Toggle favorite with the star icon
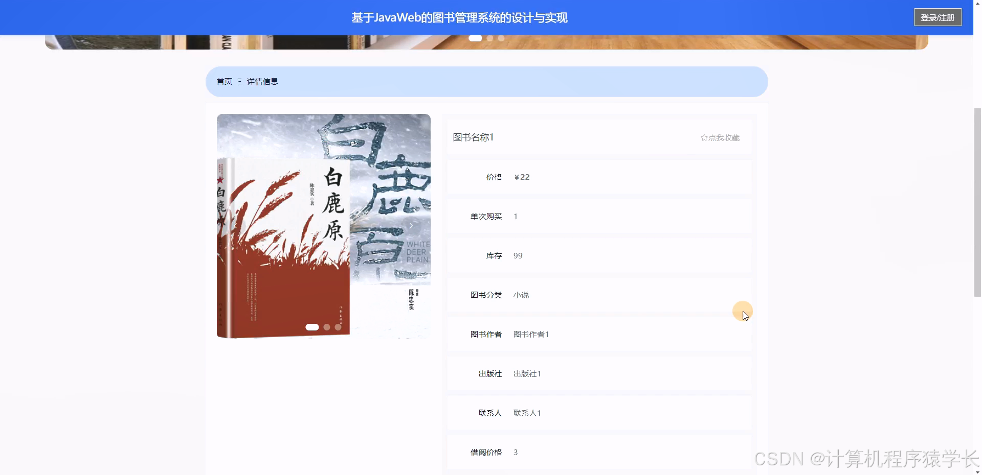The height and width of the screenshot is (475, 982). [704, 137]
